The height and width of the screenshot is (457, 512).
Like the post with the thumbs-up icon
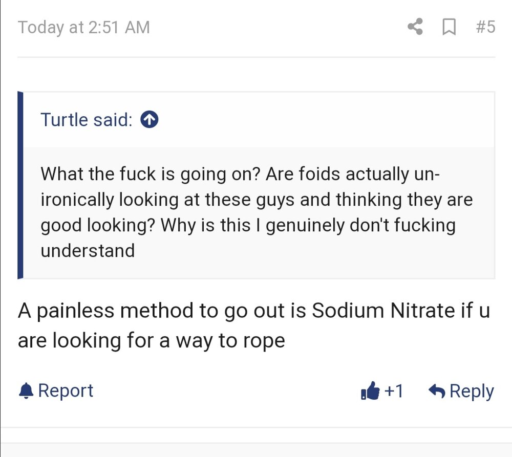coord(370,391)
